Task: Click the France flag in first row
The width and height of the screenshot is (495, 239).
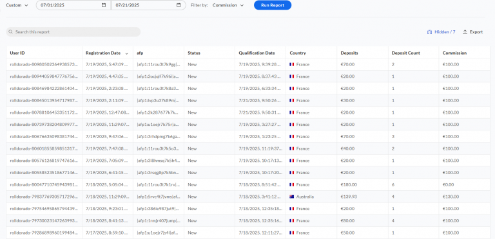Action: click(292, 64)
